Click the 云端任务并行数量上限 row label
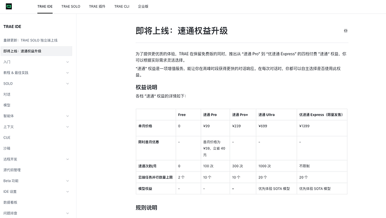Screen dimensions: 386x218 pyautogui.click(x=156, y=177)
